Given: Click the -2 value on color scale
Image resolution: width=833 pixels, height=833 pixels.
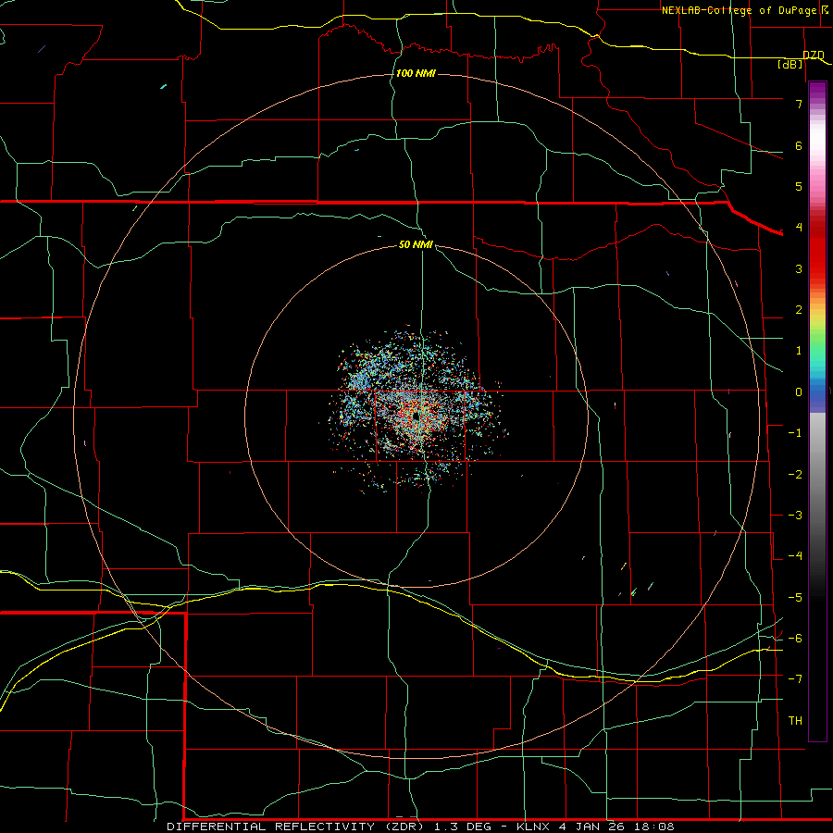Looking at the screenshot, I should click(795, 475).
